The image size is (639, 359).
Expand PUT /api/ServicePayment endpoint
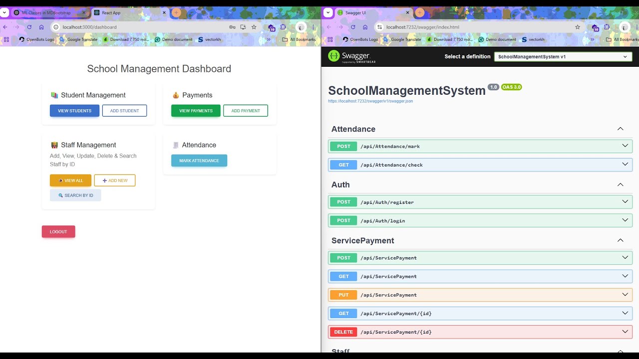click(x=480, y=295)
